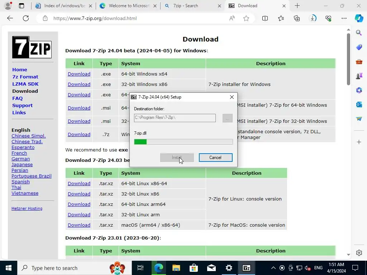Click the browse '...' button in Setup

pyautogui.click(x=227, y=118)
